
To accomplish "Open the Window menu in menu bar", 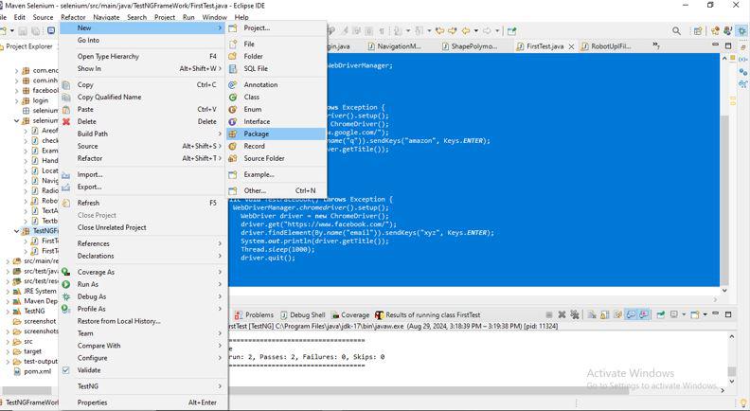I will click(214, 17).
